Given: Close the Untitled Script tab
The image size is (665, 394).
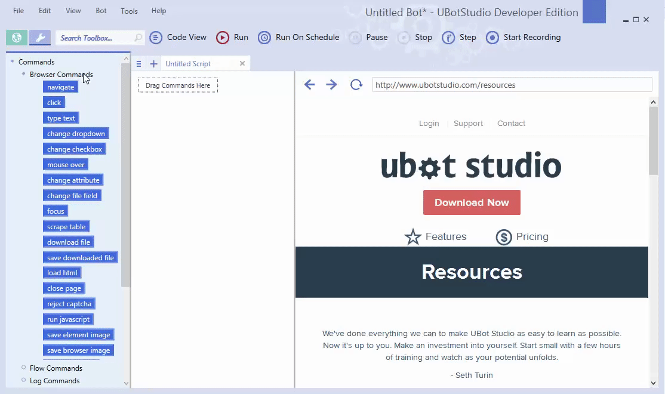Looking at the screenshot, I should coord(242,63).
